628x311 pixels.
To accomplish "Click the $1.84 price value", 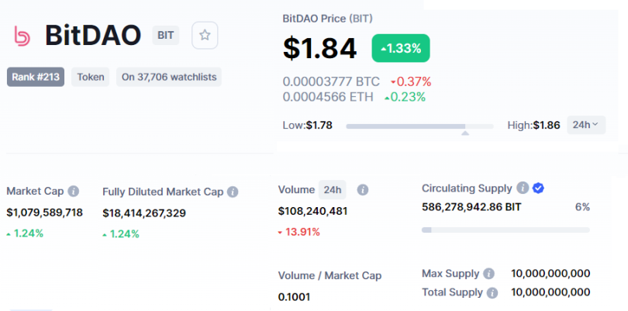I will [319, 49].
